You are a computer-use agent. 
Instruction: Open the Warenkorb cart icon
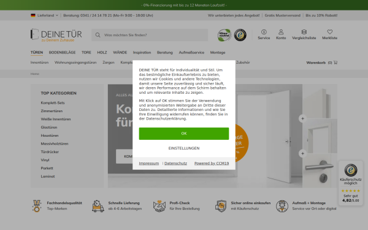click(335, 63)
